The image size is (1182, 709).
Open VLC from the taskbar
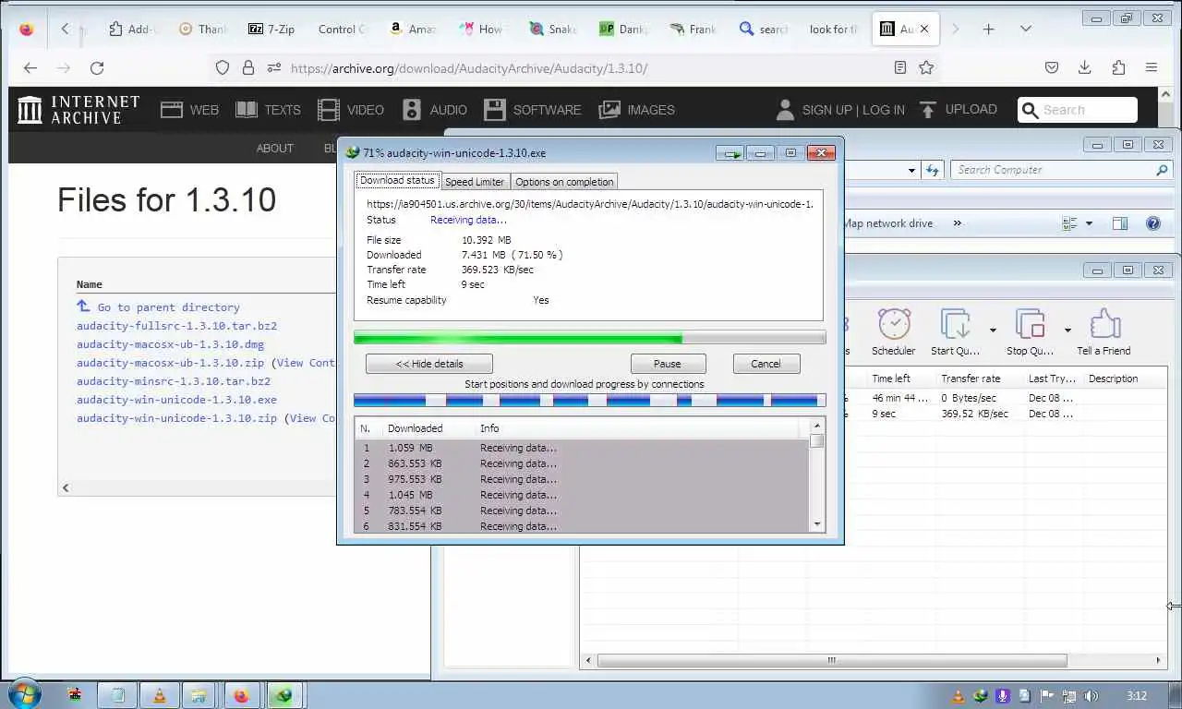(159, 695)
